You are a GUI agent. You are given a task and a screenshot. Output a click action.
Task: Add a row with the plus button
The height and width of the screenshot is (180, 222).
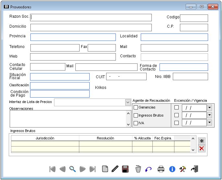(x=202, y=141)
